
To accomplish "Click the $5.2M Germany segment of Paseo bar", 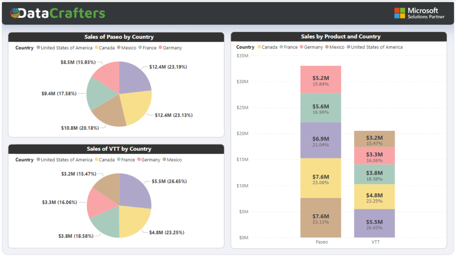I will coord(321,79).
